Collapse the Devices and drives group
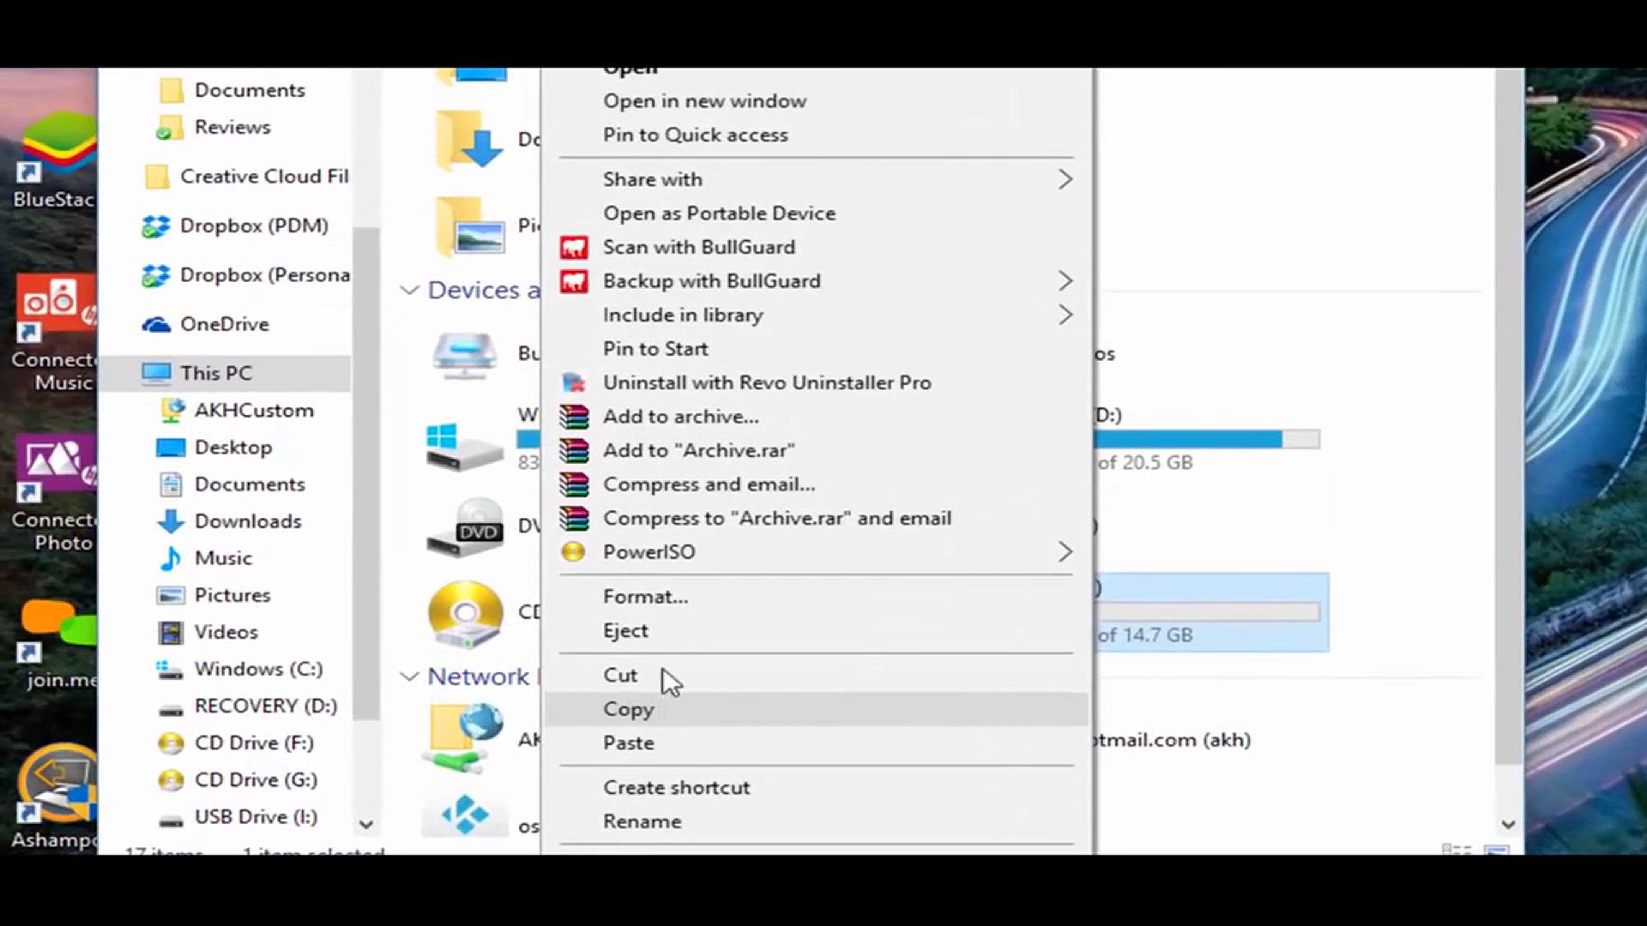 pyautogui.click(x=409, y=291)
